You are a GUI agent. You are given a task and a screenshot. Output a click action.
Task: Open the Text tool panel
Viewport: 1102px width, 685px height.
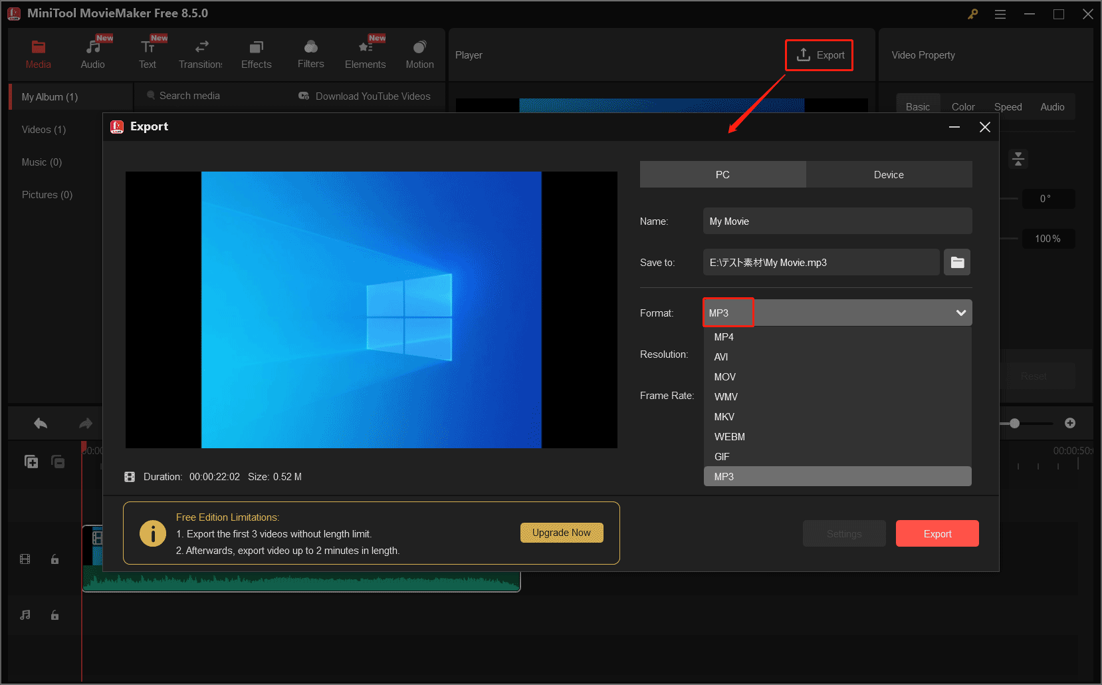click(147, 53)
